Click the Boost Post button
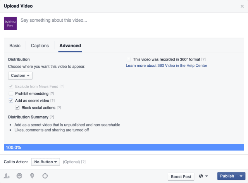This screenshot has height=183, width=248. click(x=181, y=176)
